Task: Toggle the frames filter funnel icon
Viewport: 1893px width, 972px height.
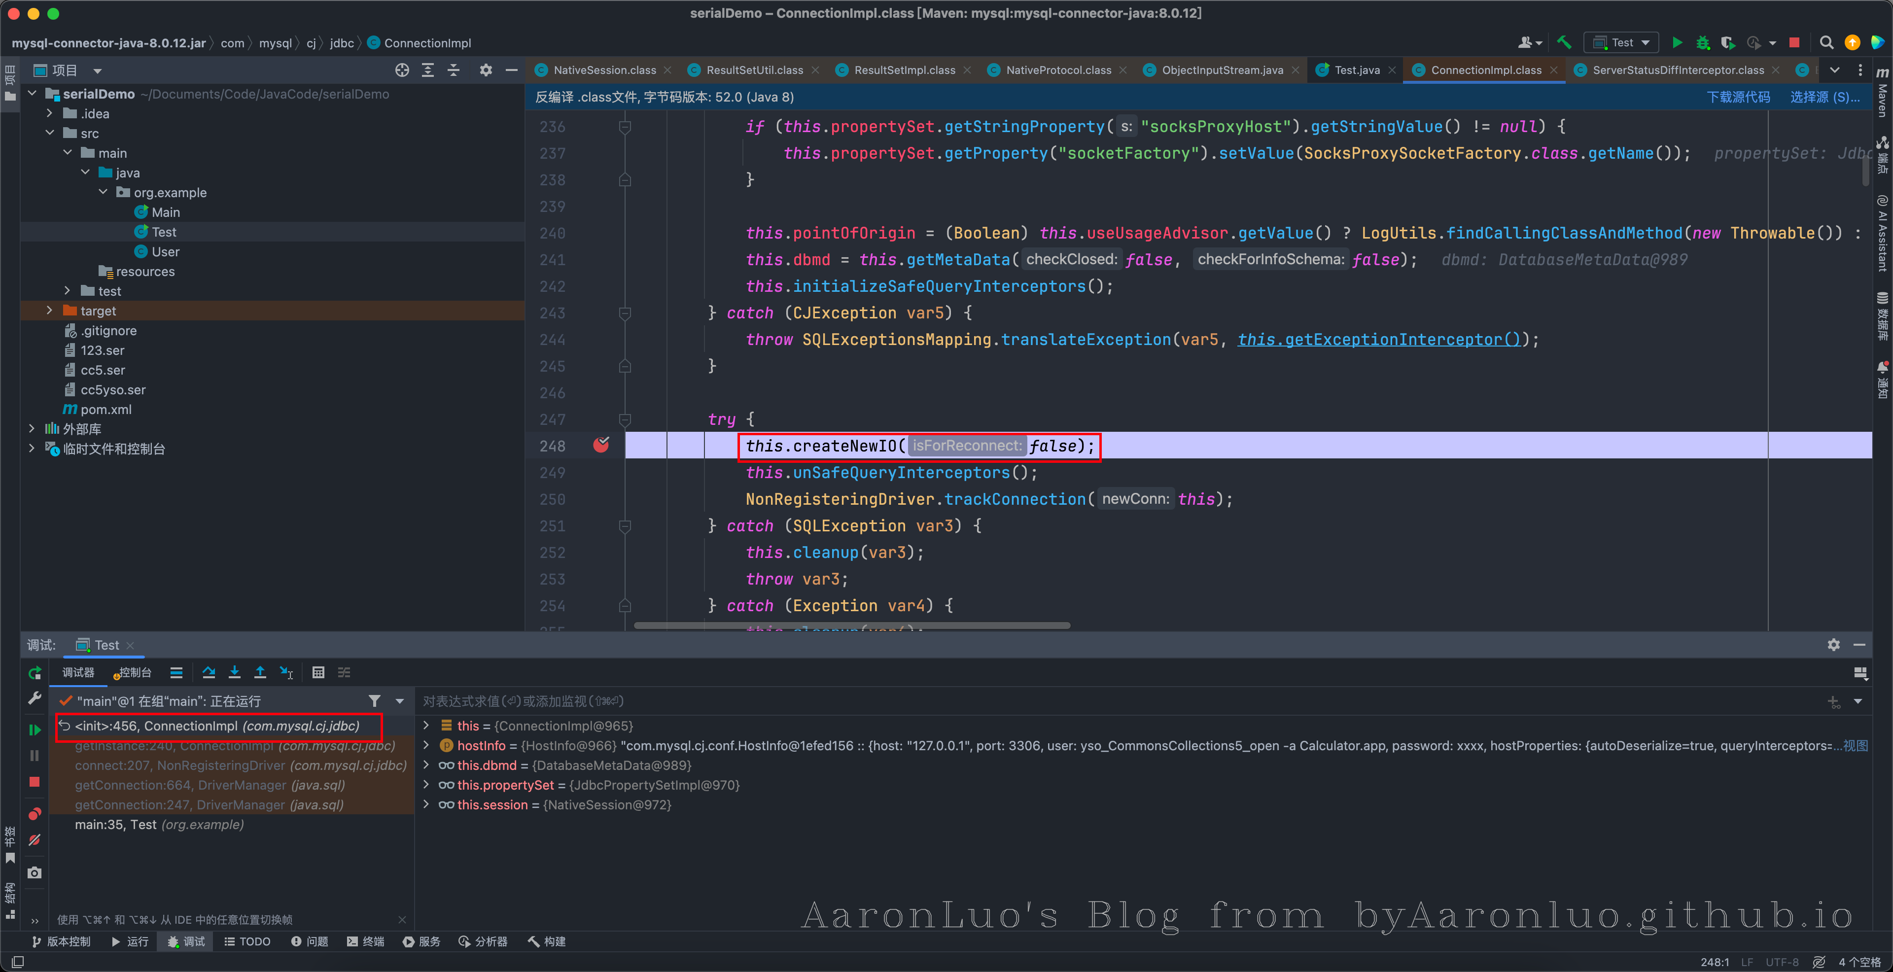Action: pos(375,701)
